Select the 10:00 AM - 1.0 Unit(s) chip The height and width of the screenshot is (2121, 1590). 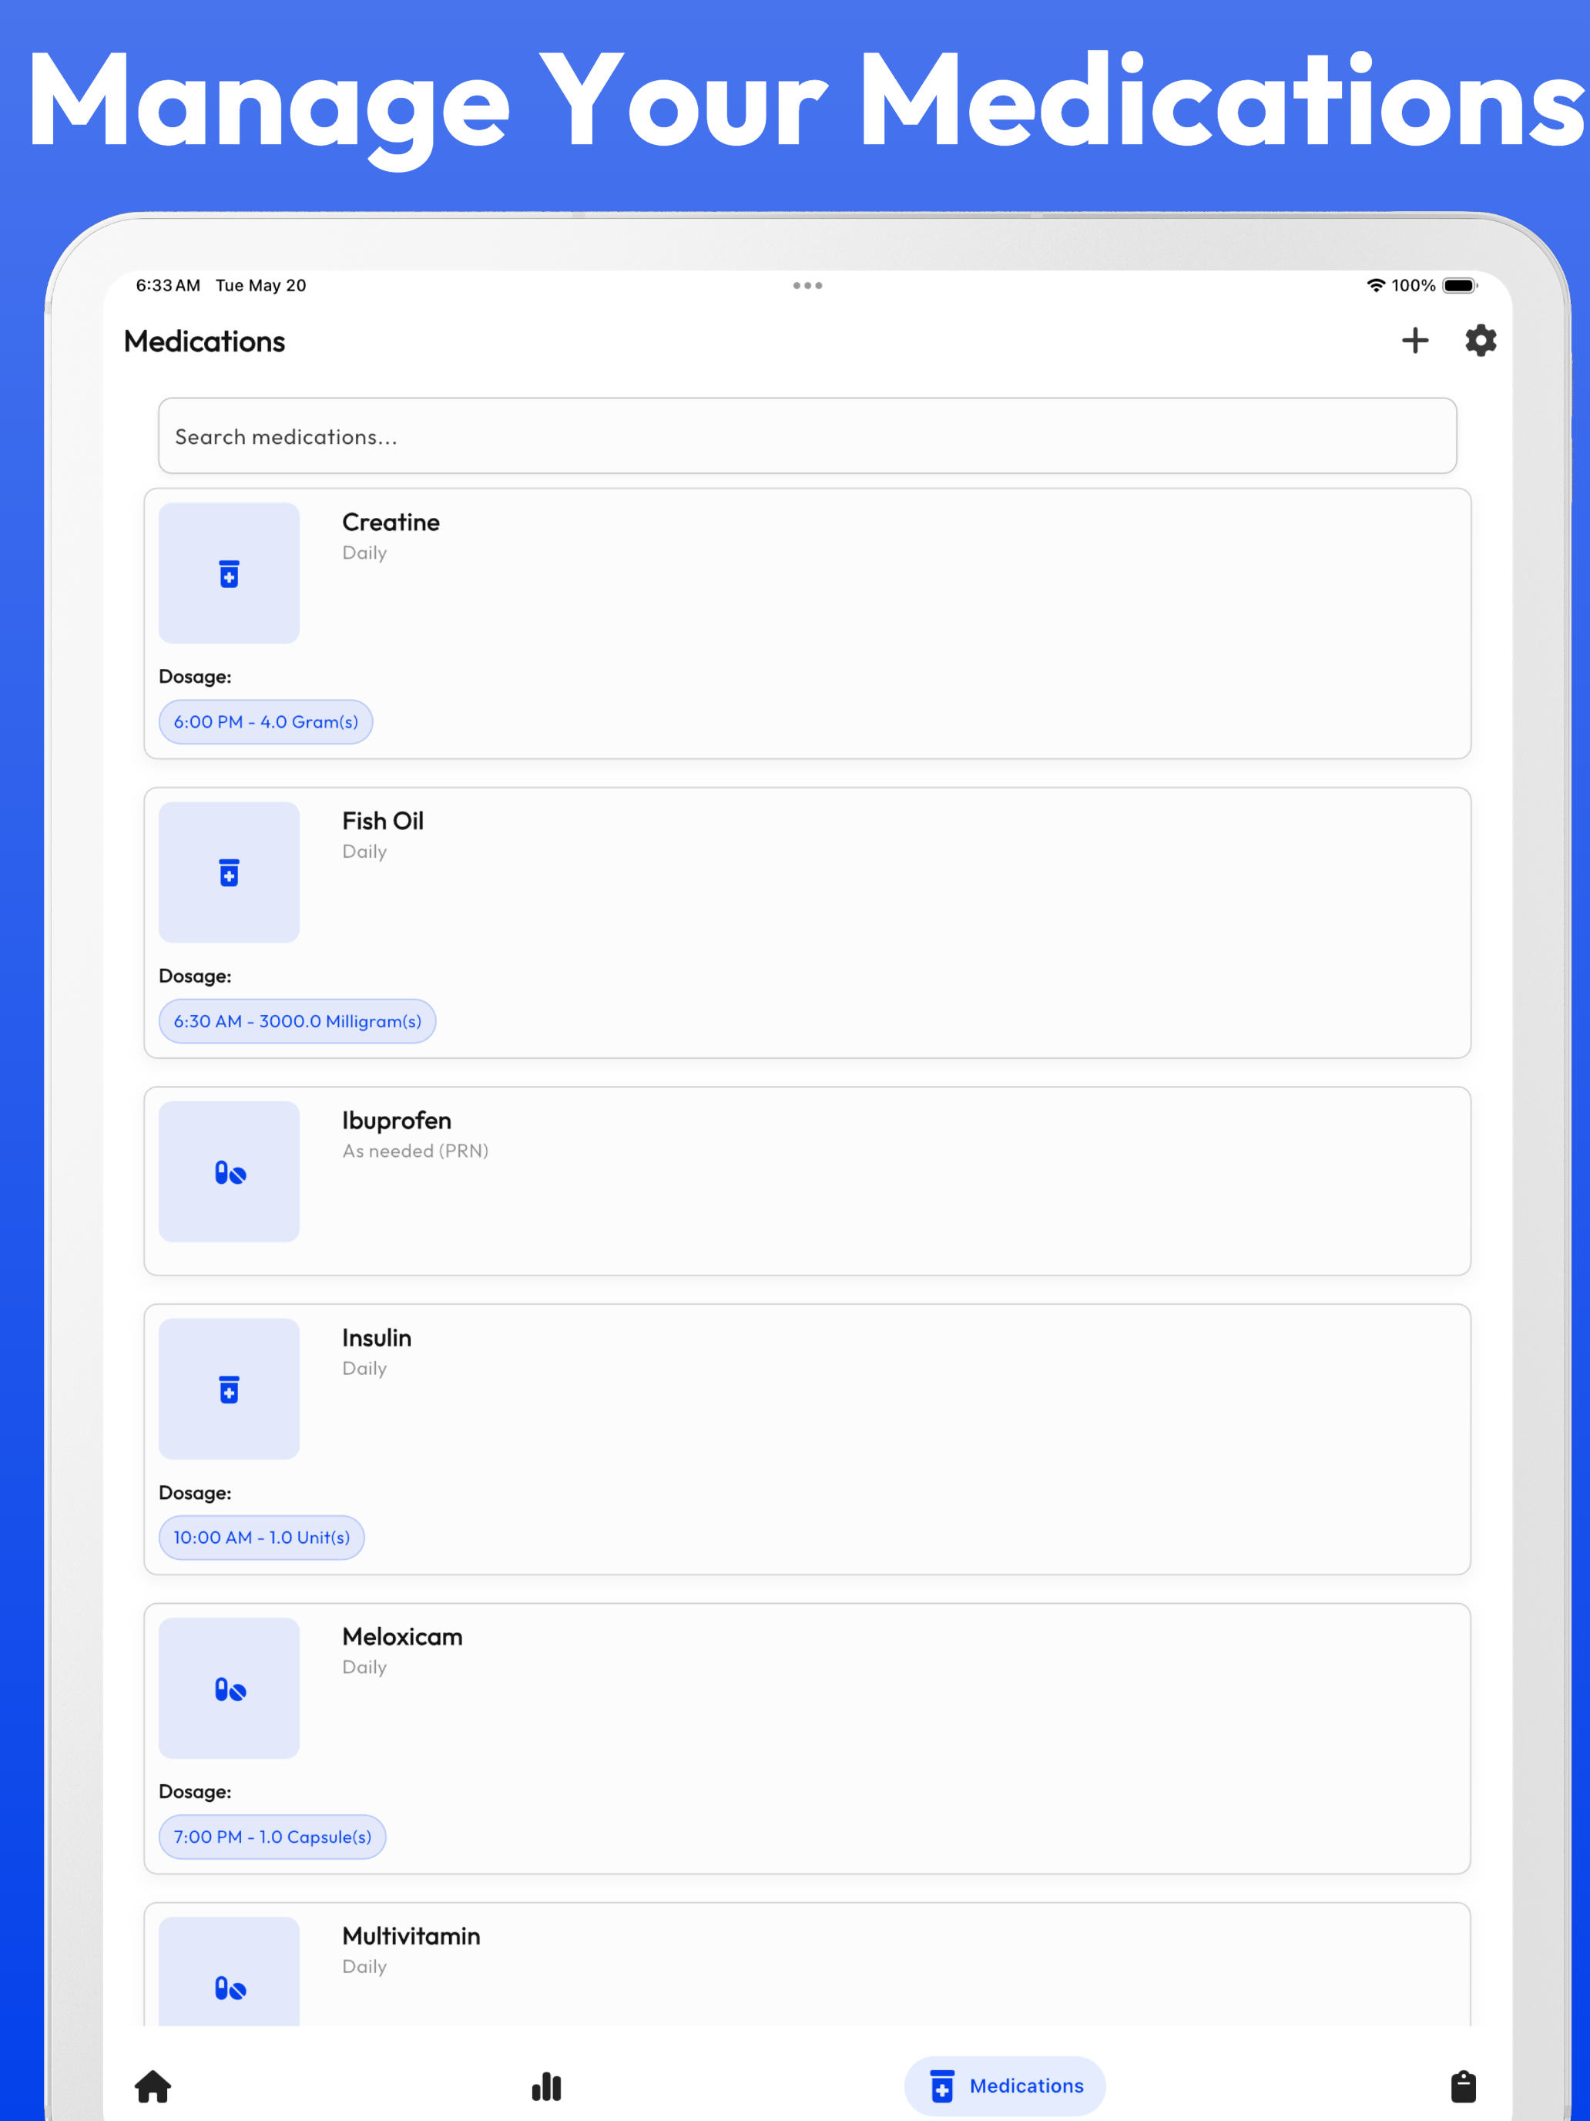pos(262,1538)
